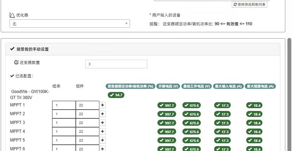Click the MPPT 5 组串 input field
The width and height of the screenshot is (292, 151).
point(64,140)
